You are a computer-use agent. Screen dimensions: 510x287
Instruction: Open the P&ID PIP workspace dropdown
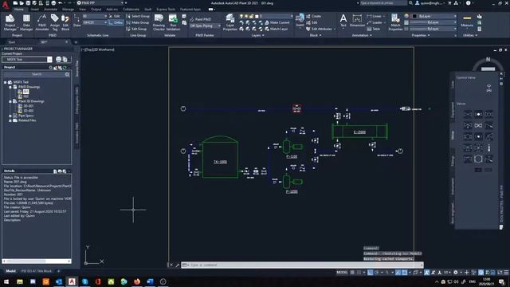tap(100, 3)
